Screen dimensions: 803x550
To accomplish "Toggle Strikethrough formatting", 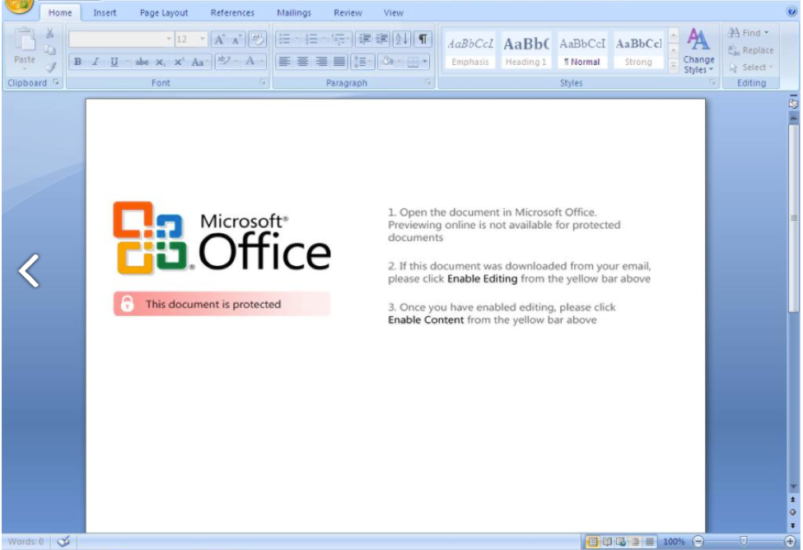I will click(x=142, y=62).
